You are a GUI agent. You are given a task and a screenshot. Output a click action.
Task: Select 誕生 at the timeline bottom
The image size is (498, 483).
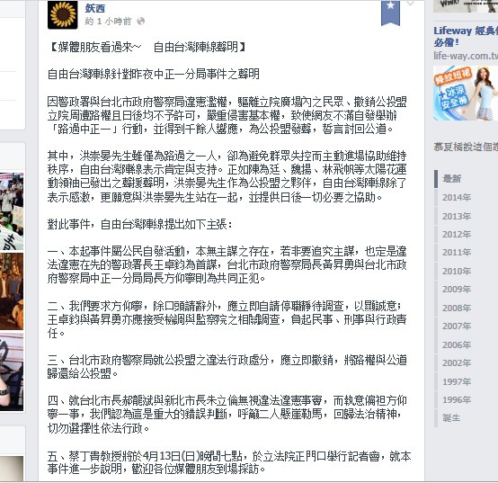(x=451, y=418)
